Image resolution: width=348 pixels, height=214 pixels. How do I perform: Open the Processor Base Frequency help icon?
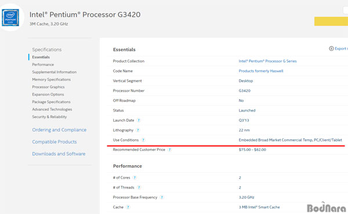coord(162,197)
